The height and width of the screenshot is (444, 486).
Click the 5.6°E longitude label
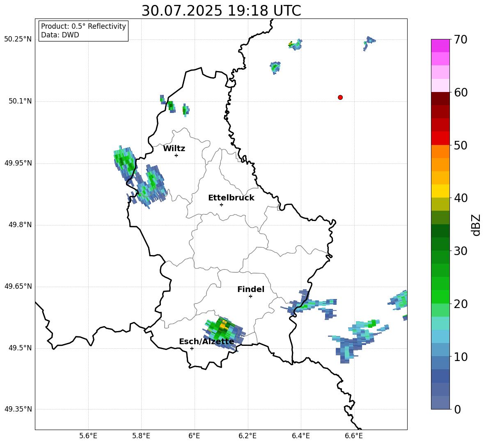pos(88,436)
